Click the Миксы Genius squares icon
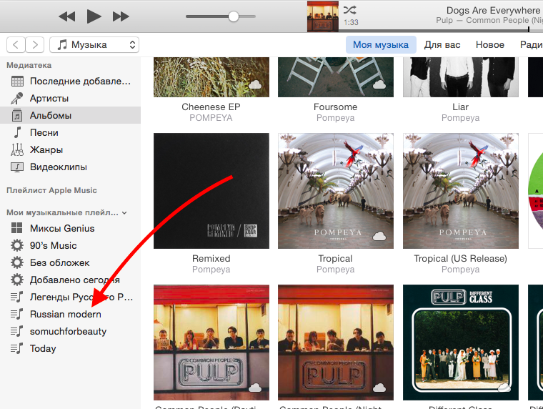Screen dimensions: 543x409 (16, 228)
